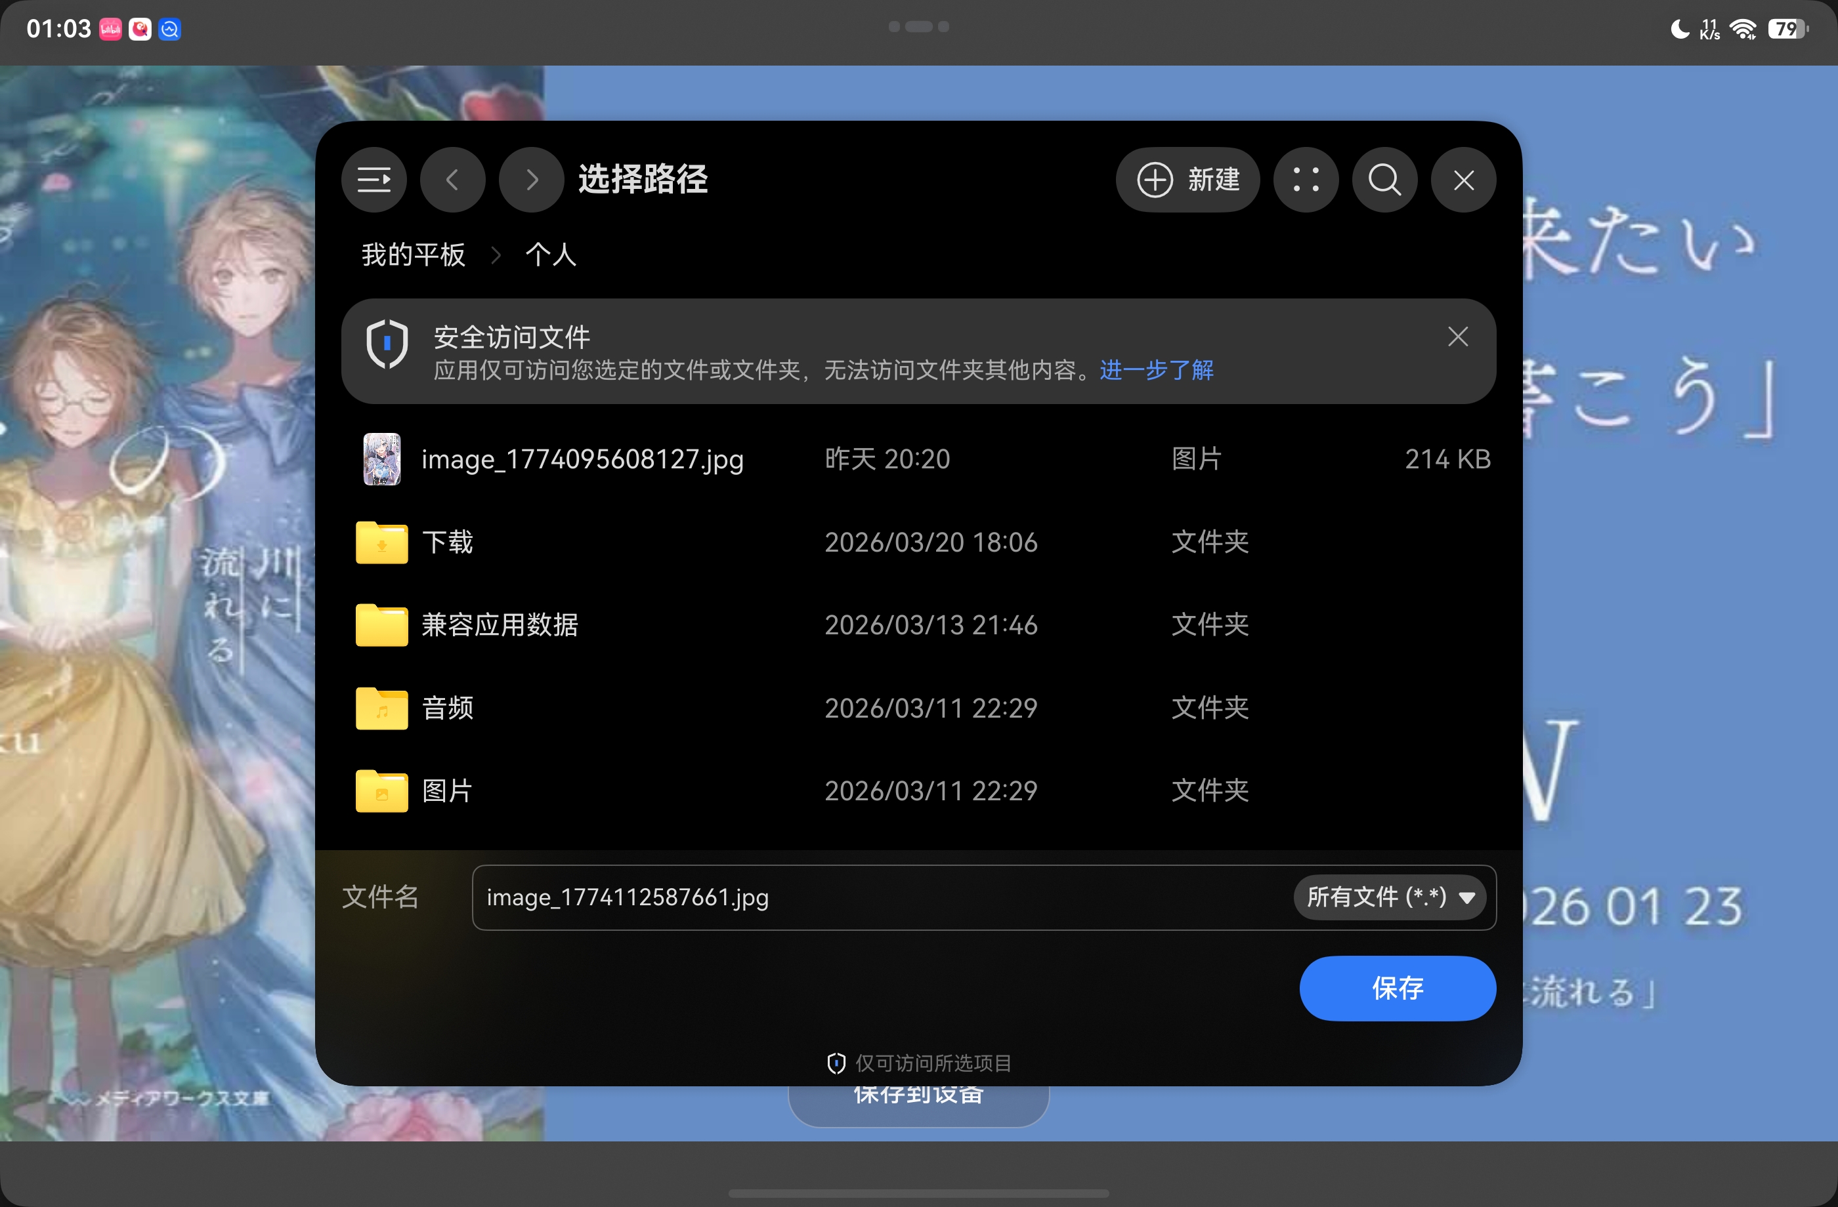1838x1207 pixels.
Task: Close the 选择路径 dialog
Action: [1463, 180]
